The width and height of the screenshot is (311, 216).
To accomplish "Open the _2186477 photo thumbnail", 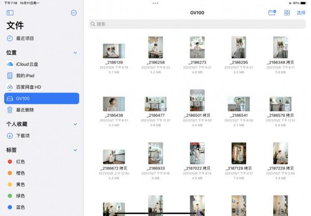I will [155, 104].
